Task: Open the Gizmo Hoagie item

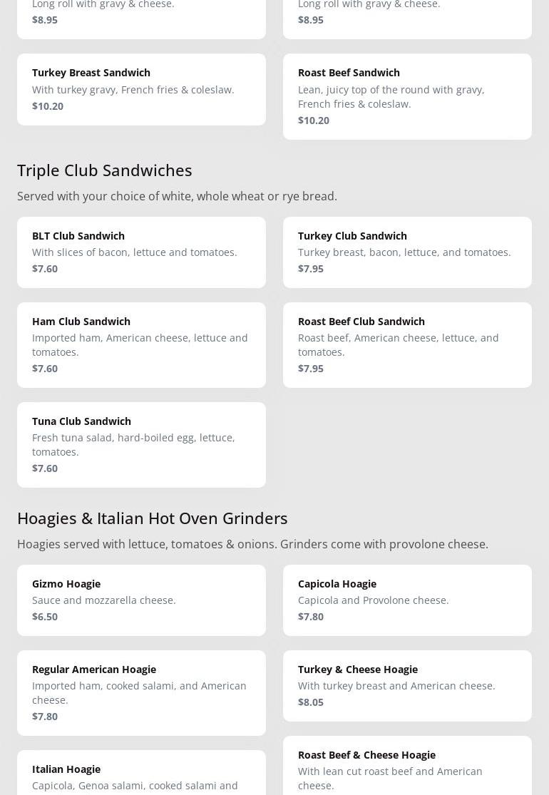Action: [141, 600]
